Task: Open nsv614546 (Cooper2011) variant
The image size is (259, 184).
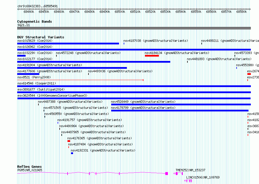Action: [37, 83]
